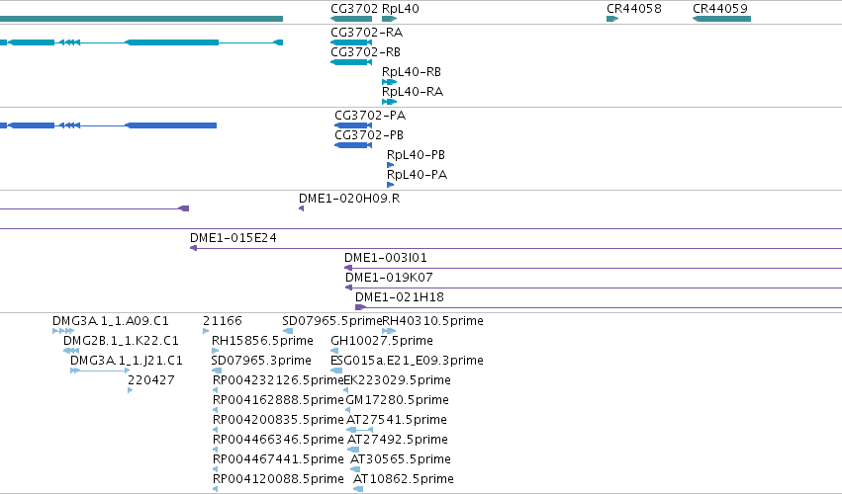Click the CR44059 gene label
Image resolution: width=842 pixels, height=494 pixels.
pyautogui.click(x=719, y=9)
